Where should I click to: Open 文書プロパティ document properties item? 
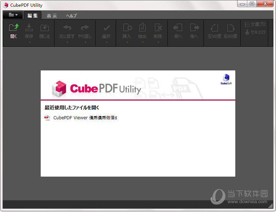click(x=255, y=24)
